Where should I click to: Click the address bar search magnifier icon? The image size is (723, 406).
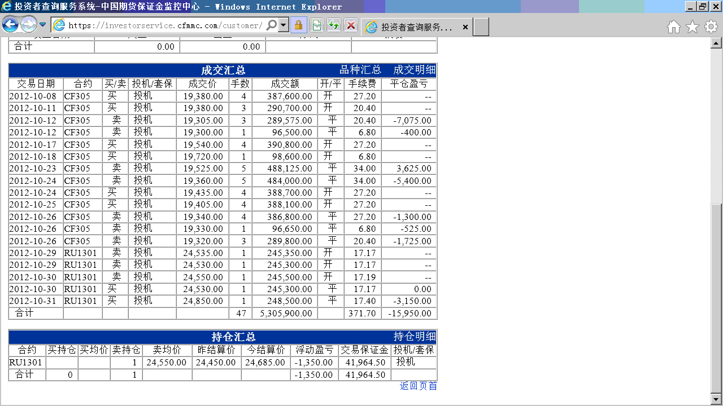tap(272, 25)
